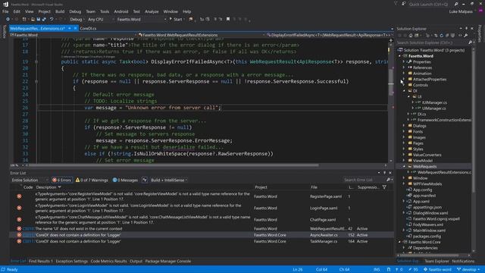This screenshot has width=485, height=273.
Task: Click the Error List search magnifier icon
Action: 388,180
